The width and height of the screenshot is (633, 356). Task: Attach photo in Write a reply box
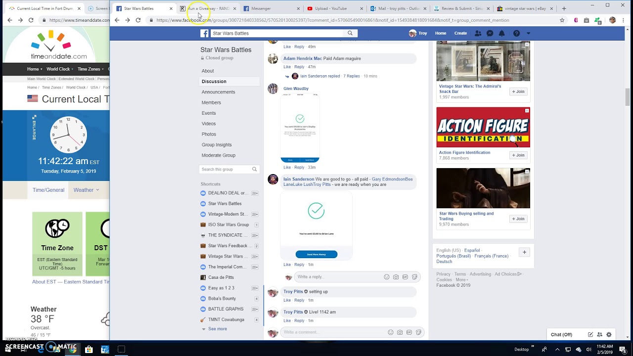[396, 277]
